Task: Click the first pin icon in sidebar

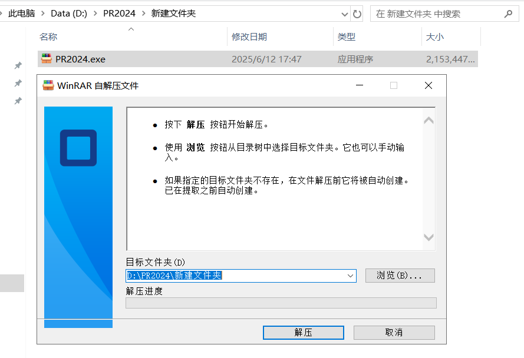Action: (18, 65)
